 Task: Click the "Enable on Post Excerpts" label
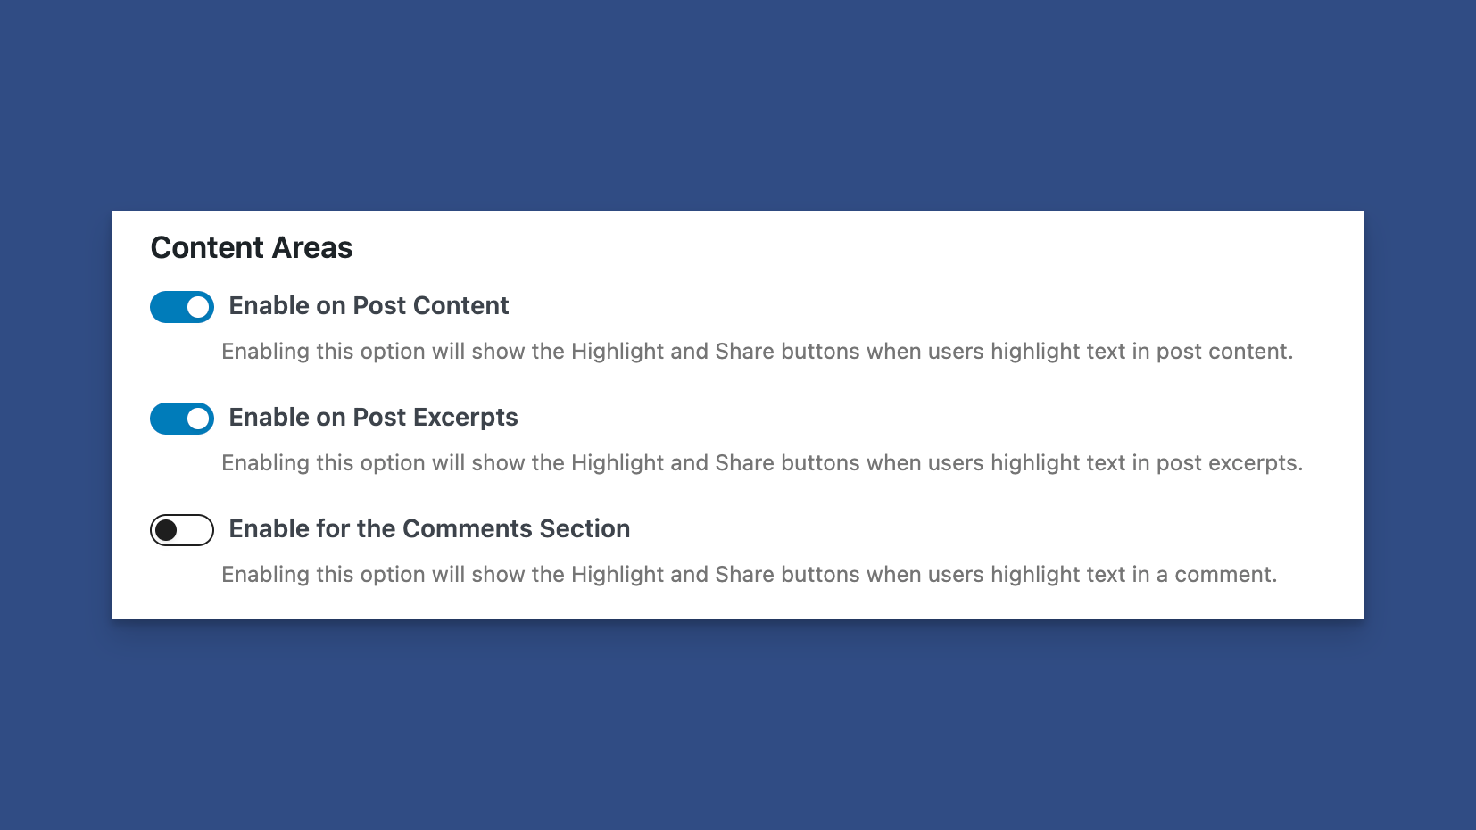[x=373, y=418]
